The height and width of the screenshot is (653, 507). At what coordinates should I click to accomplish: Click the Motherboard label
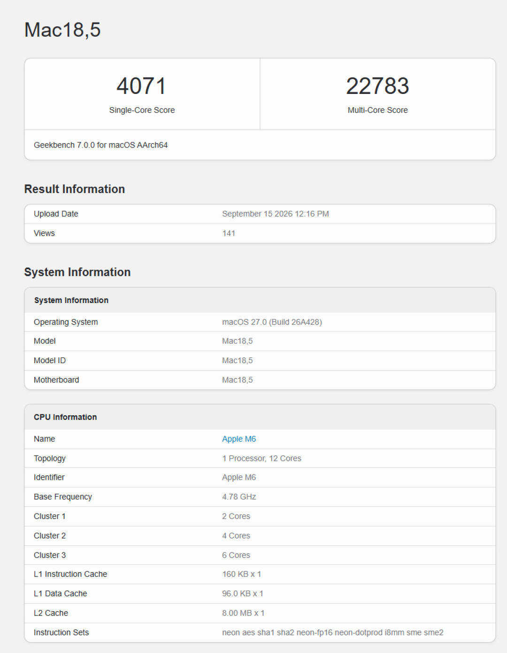(x=56, y=380)
